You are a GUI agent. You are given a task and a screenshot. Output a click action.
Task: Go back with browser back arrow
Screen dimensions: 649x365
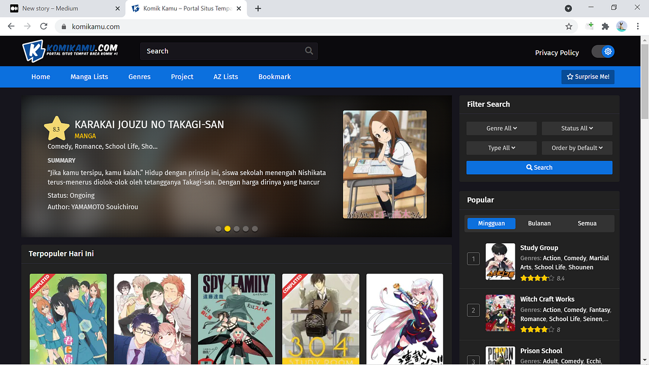click(x=11, y=26)
